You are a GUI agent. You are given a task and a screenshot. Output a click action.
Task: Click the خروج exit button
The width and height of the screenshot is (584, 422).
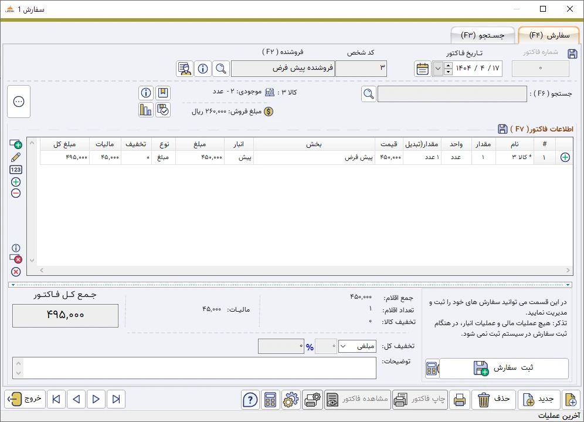coord(25,399)
